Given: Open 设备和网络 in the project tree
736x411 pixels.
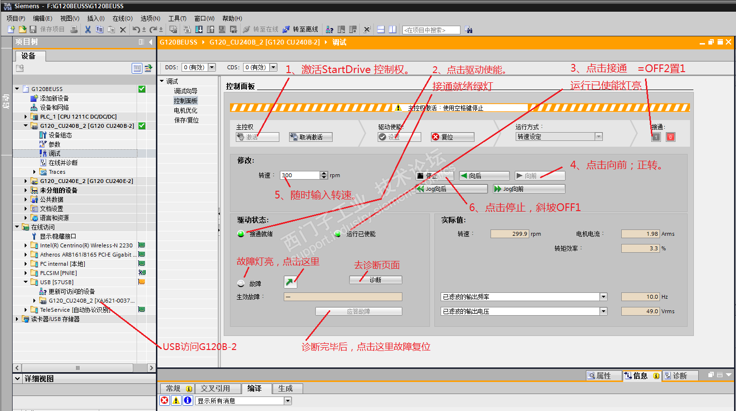Looking at the screenshot, I should pyautogui.click(x=54, y=107).
